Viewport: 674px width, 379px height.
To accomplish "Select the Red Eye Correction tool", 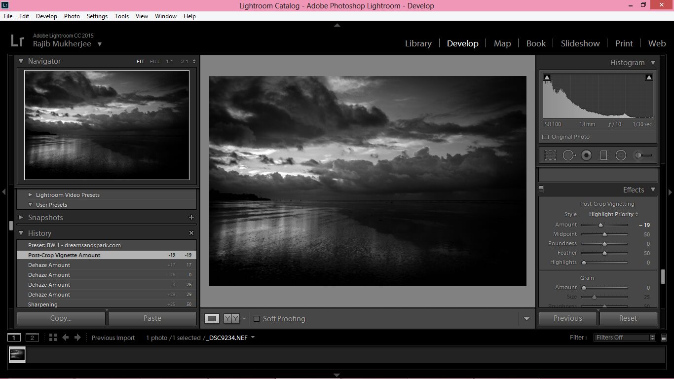I will [586, 155].
